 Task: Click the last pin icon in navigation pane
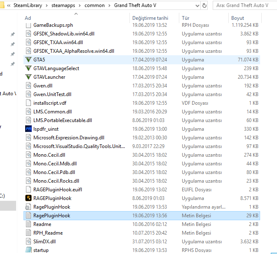tap(13, 64)
